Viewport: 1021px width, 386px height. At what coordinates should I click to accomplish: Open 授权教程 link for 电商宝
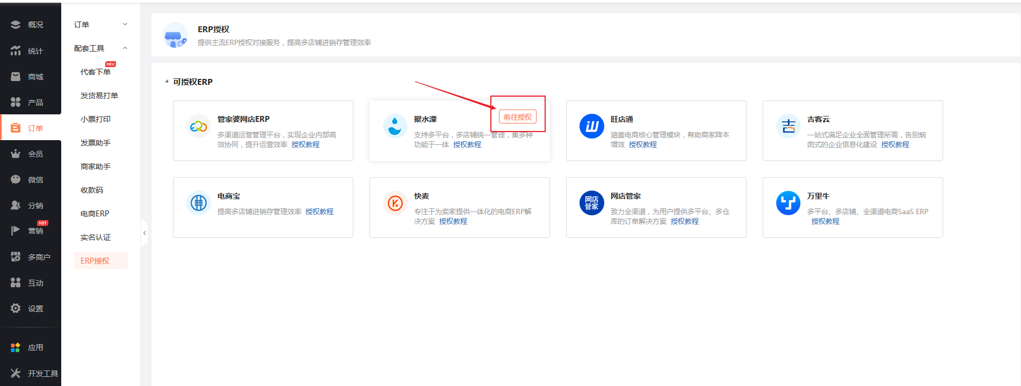pyautogui.click(x=320, y=212)
